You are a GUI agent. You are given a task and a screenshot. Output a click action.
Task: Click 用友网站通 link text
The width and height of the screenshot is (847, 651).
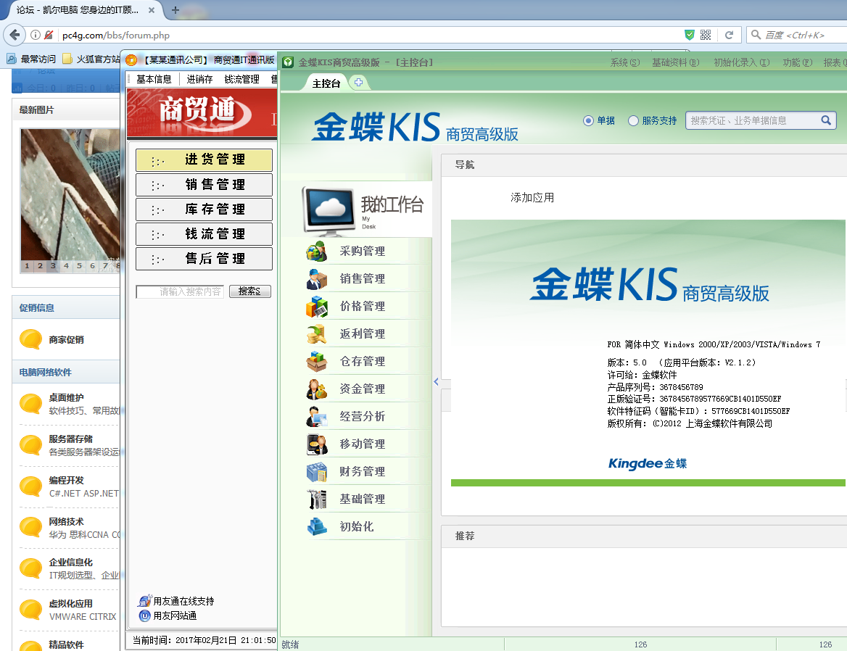[175, 616]
